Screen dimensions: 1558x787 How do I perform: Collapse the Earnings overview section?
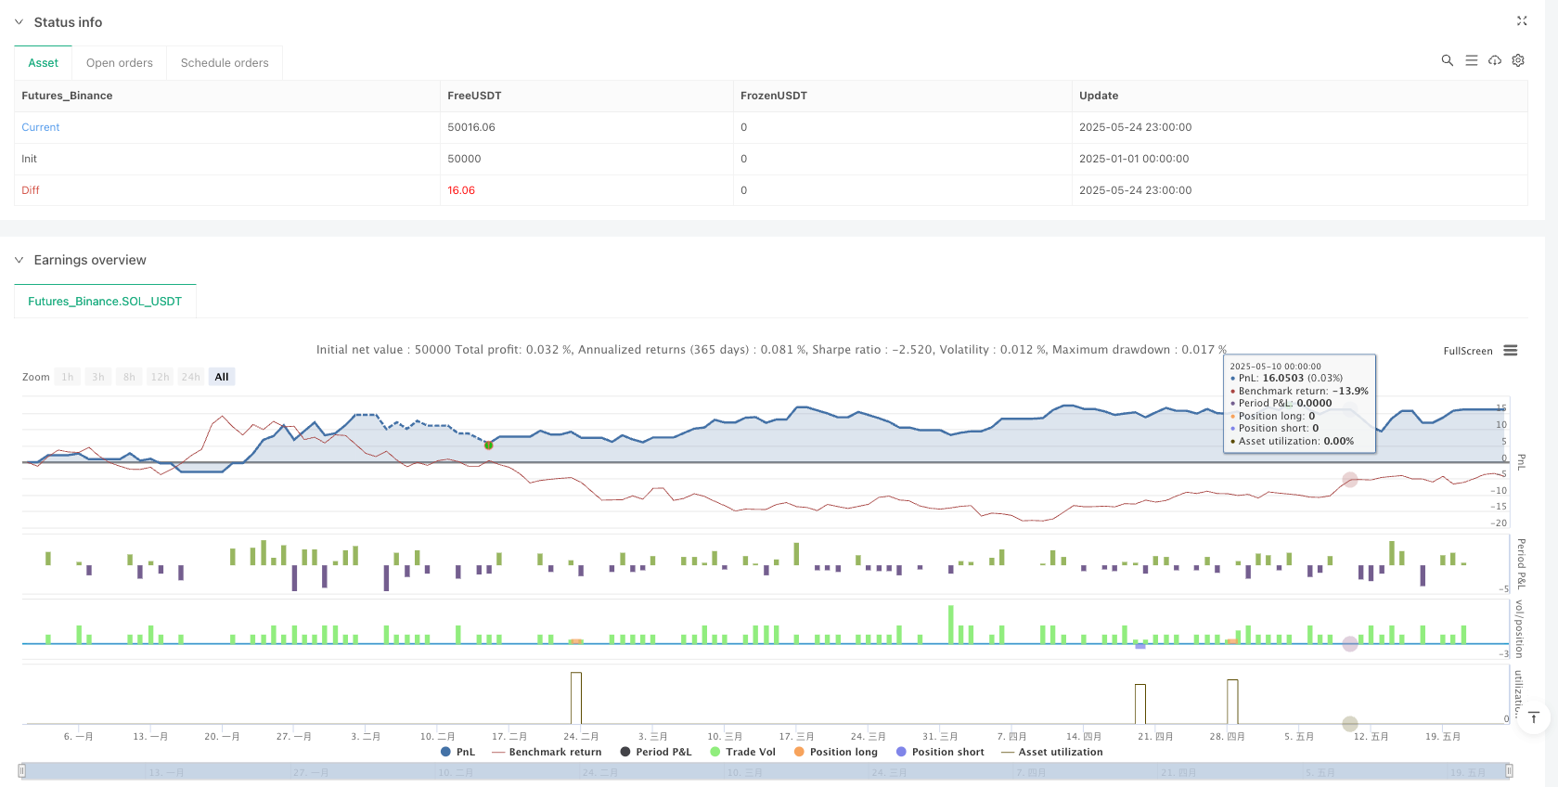point(19,260)
